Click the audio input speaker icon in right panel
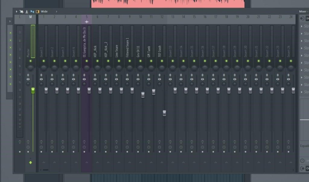 pos(302,19)
